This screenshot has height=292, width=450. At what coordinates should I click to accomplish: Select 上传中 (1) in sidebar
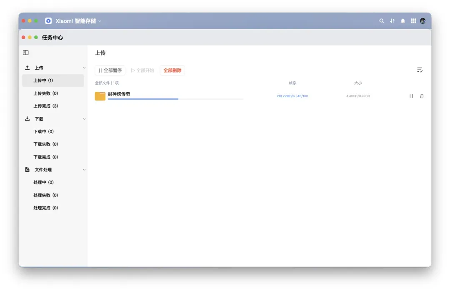coord(53,81)
